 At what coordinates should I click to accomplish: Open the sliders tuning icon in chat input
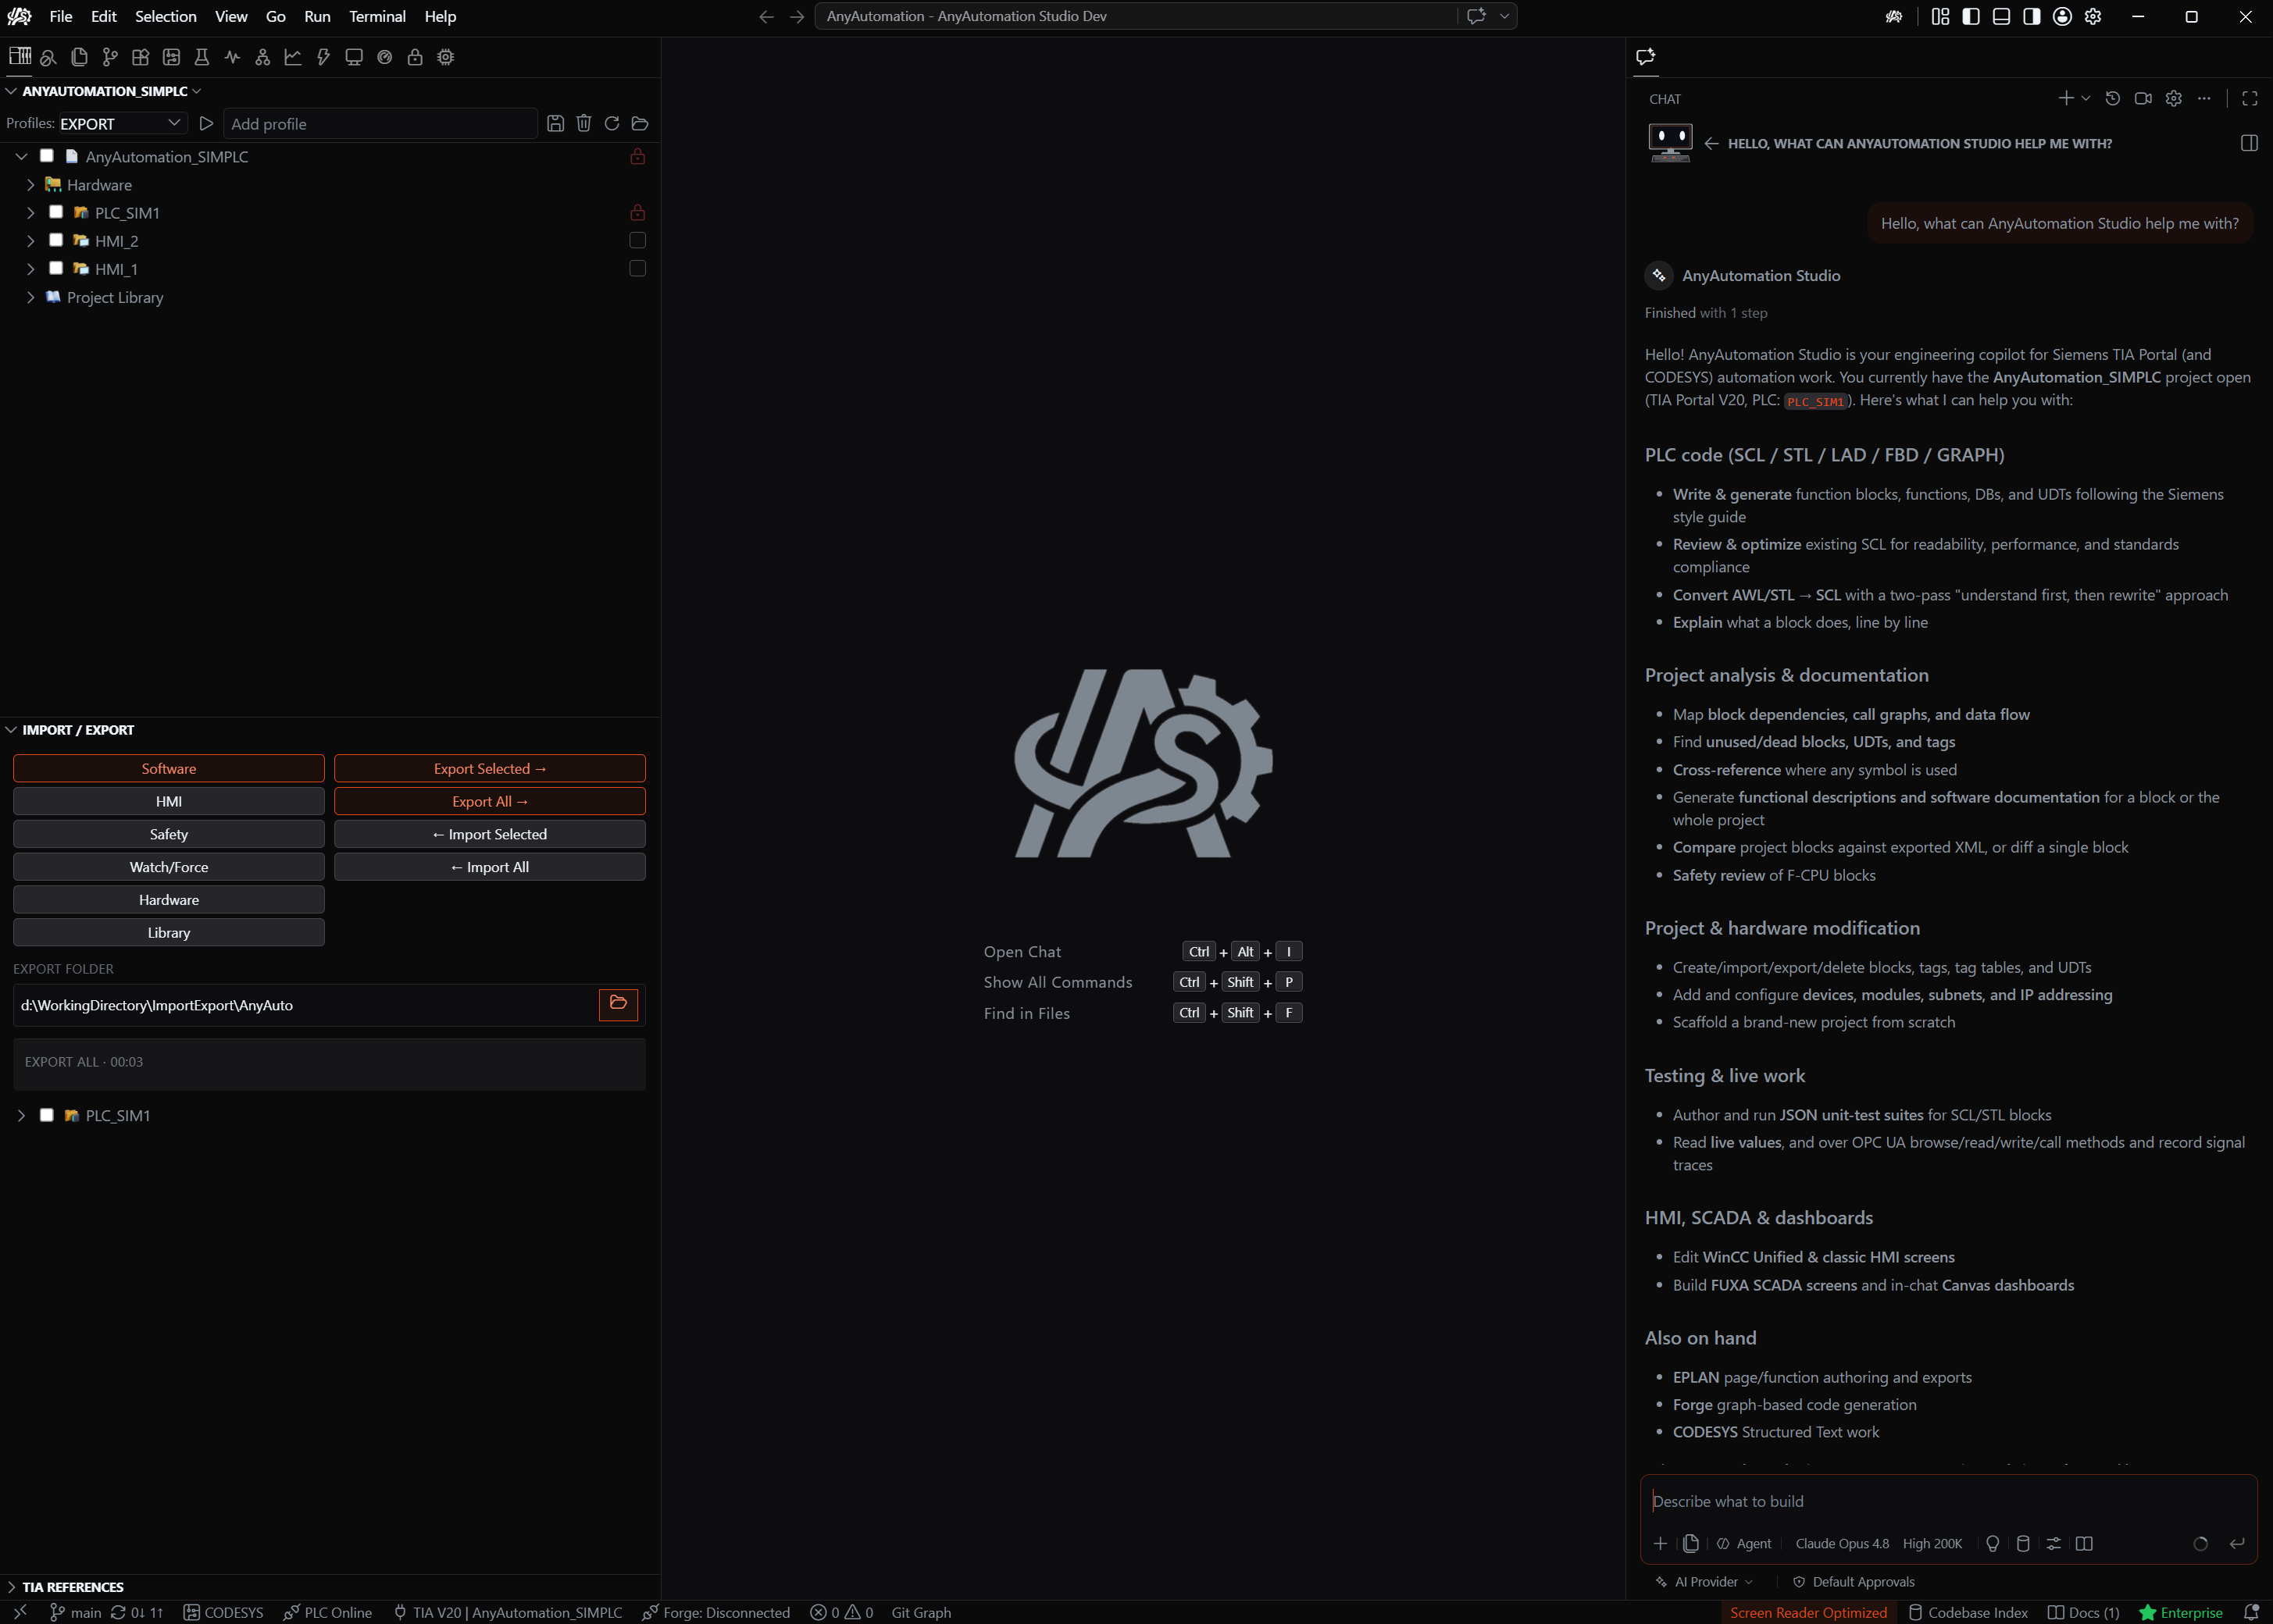[2053, 1543]
